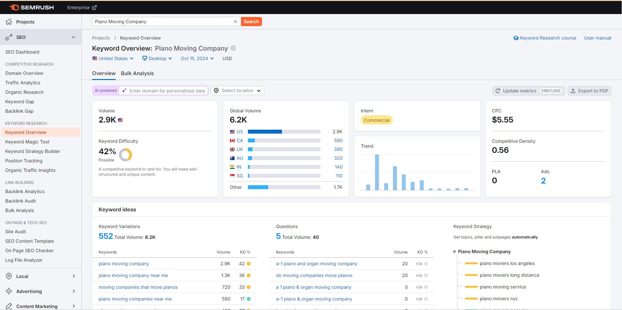The height and width of the screenshot is (310, 622).
Task: Click the US volume bar in Global Volume
Action: click(x=284, y=132)
